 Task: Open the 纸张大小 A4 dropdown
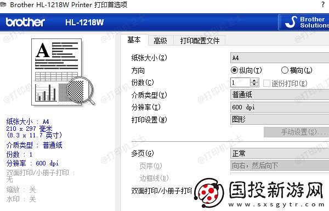click(280, 58)
